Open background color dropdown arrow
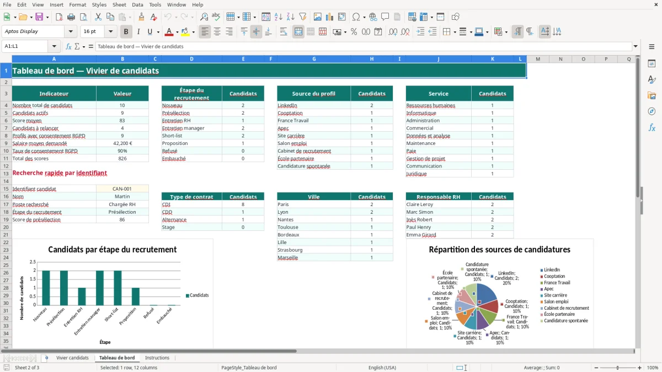Viewport: 662px width, 372px height. pos(193,32)
